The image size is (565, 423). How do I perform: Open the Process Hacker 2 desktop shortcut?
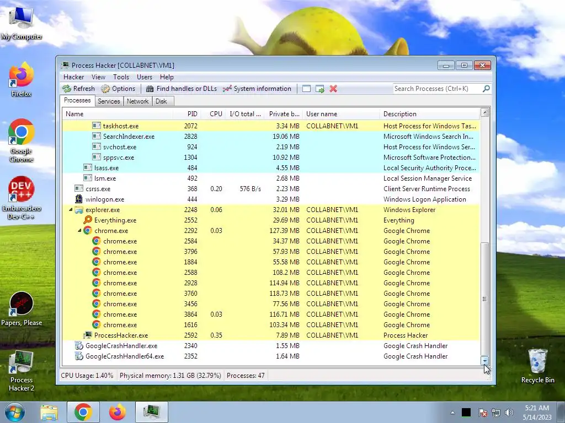(22, 371)
